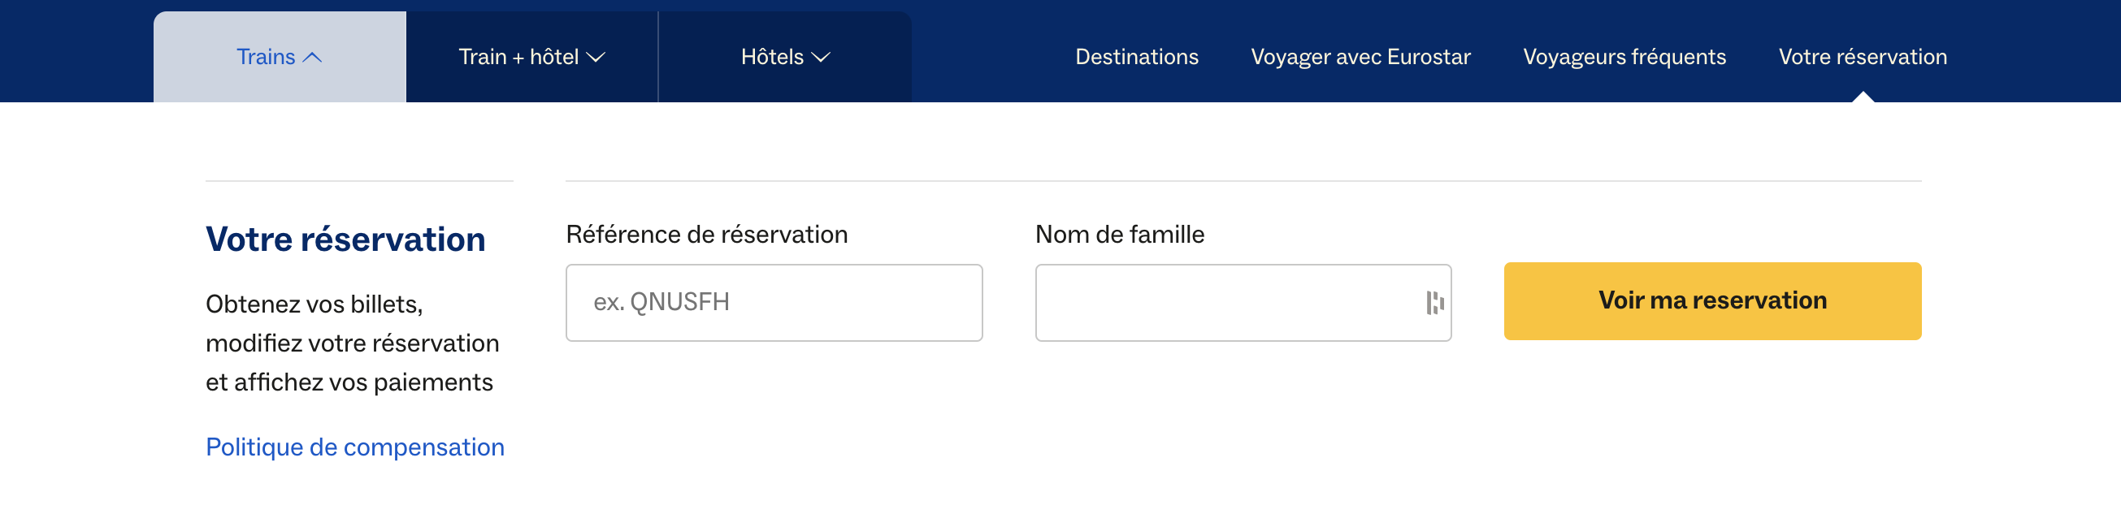
Task: Collapse the Trains menu using its up chevron
Action: (x=313, y=58)
